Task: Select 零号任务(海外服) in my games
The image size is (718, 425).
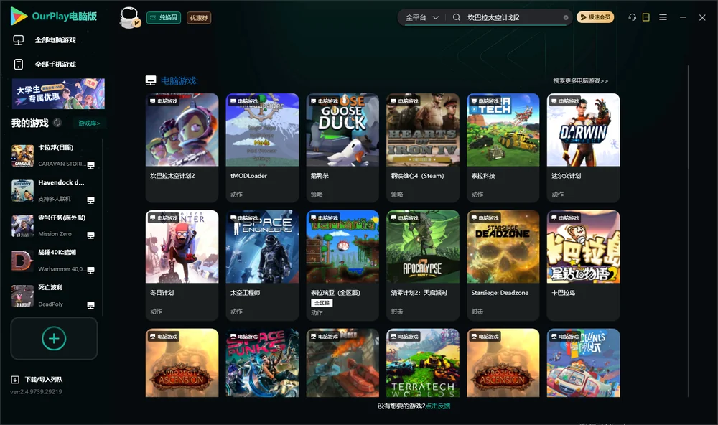Action: [x=55, y=225]
